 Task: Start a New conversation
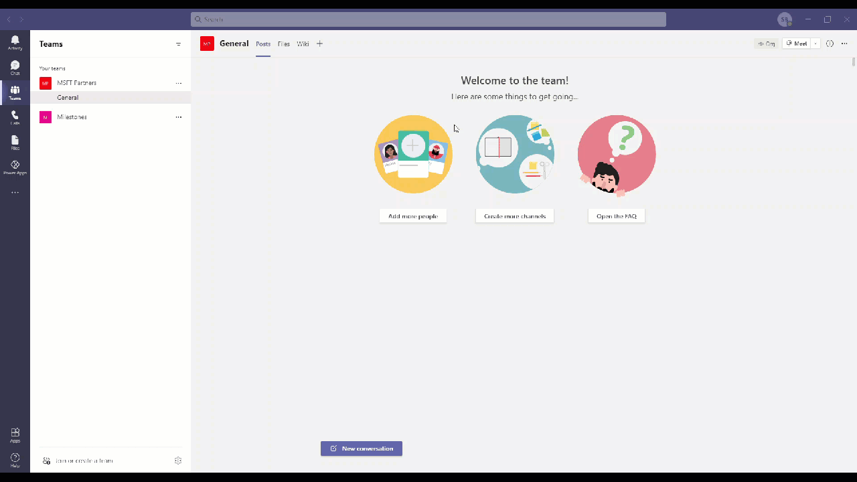(x=362, y=449)
